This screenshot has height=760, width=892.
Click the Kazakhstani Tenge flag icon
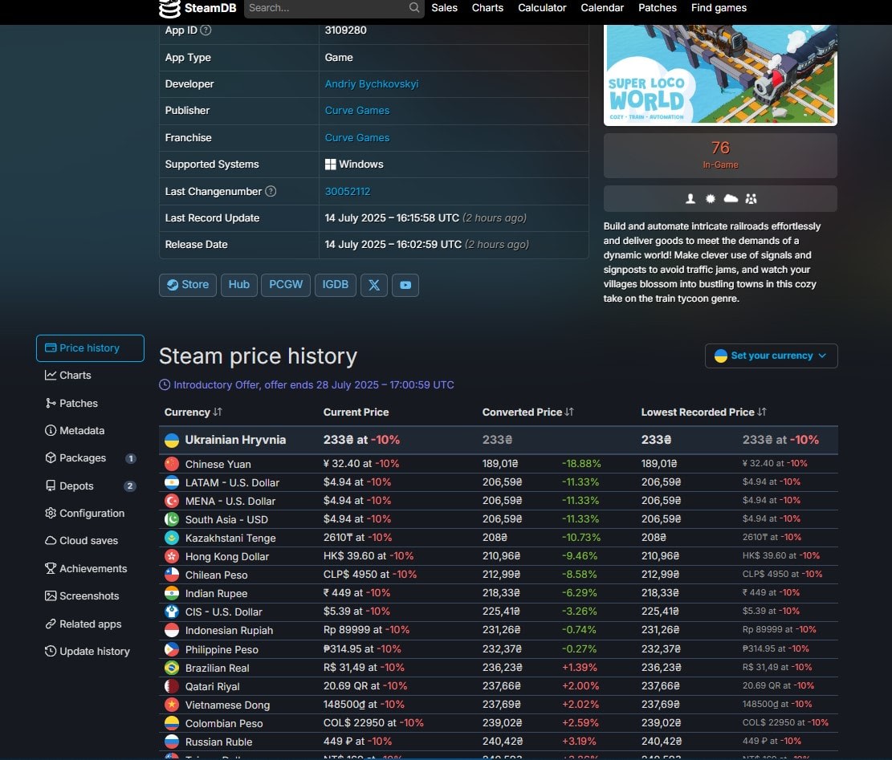(x=171, y=538)
